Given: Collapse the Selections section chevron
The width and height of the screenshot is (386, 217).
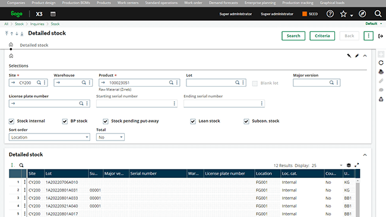Looking at the screenshot, I should [x=365, y=56].
